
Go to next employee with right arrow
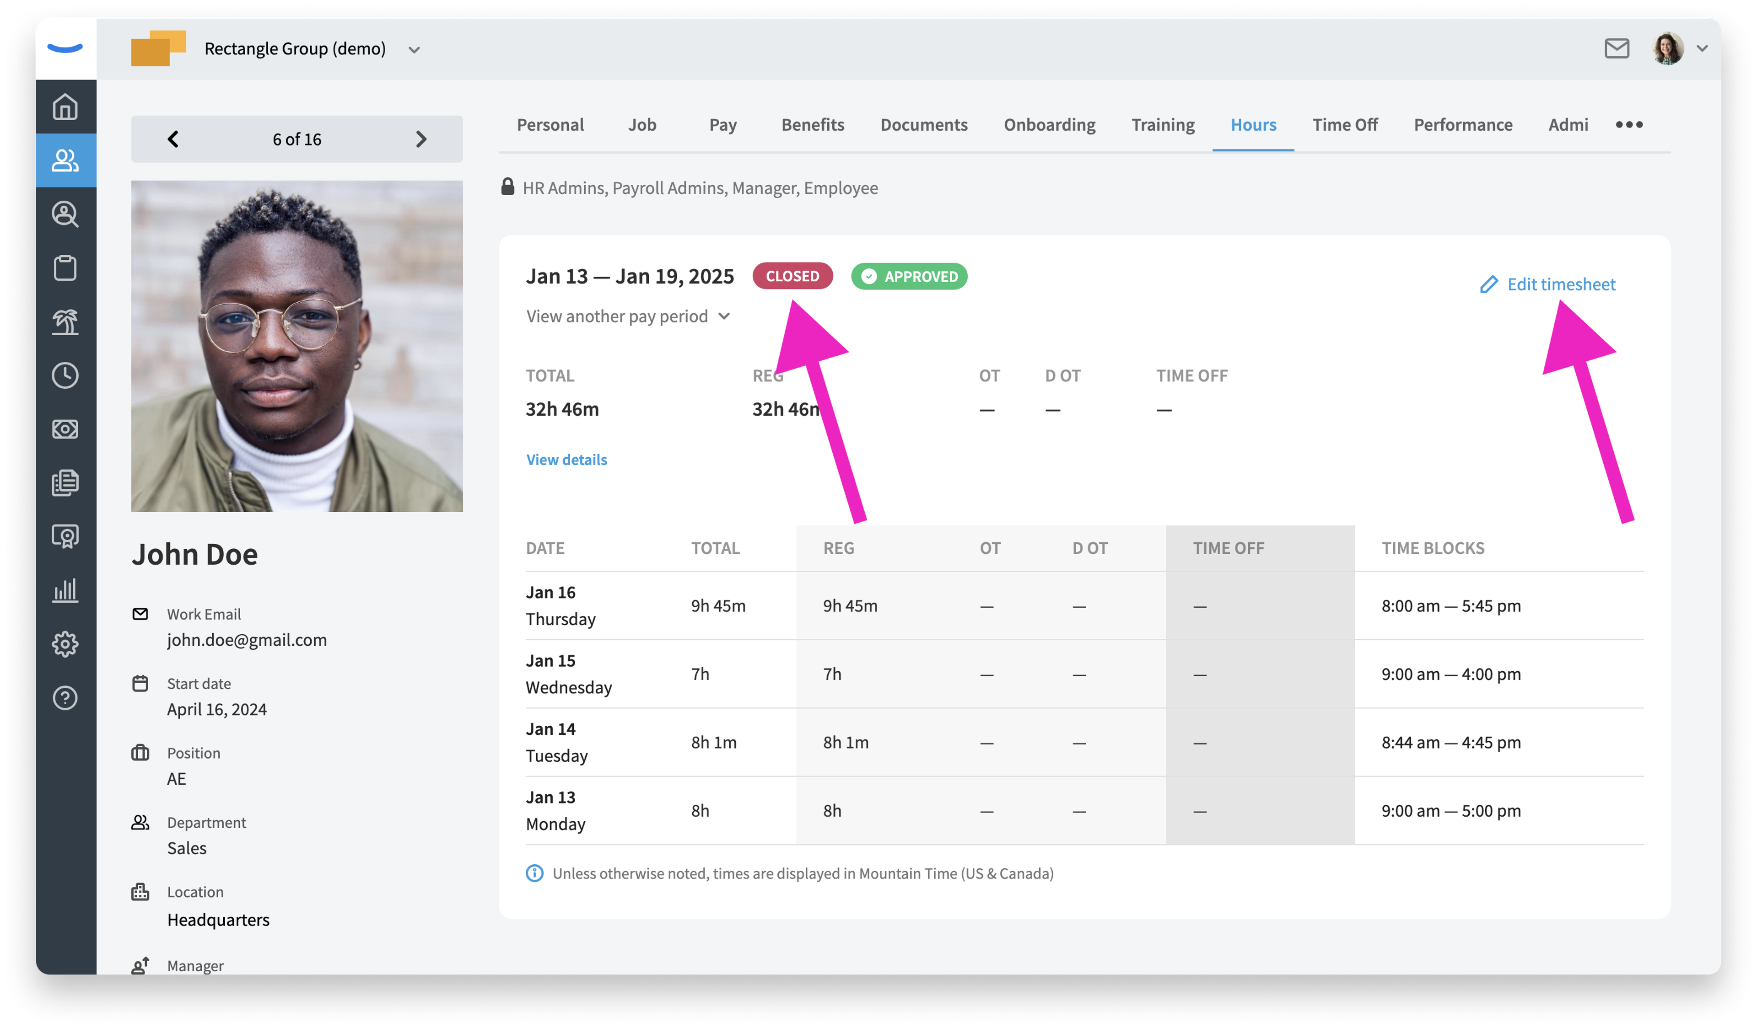coord(421,139)
